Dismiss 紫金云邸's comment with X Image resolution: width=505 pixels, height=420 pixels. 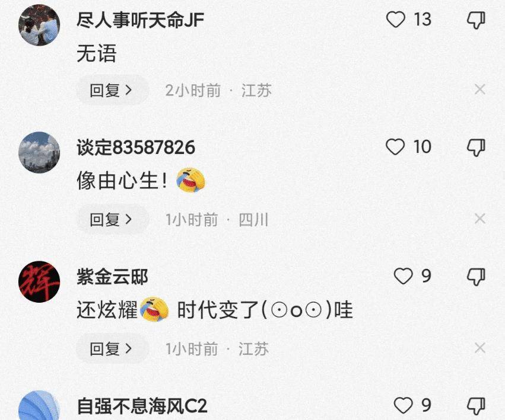coord(480,348)
